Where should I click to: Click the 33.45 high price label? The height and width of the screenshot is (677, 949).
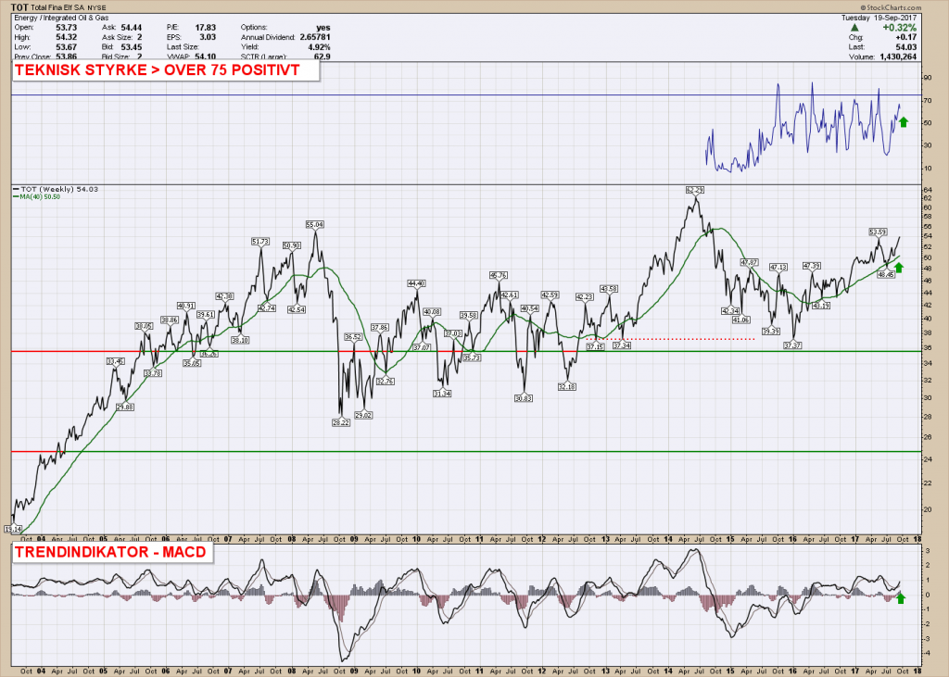tap(116, 361)
